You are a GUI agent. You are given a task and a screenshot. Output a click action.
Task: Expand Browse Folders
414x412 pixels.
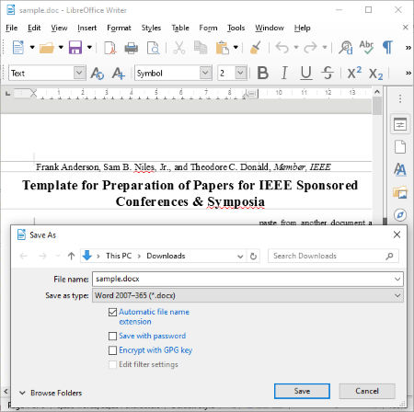coord(51,393)
